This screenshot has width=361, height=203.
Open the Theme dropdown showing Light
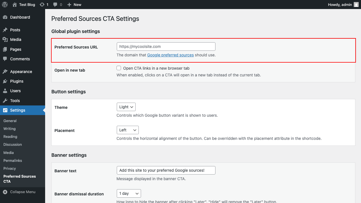click(126, 107)
